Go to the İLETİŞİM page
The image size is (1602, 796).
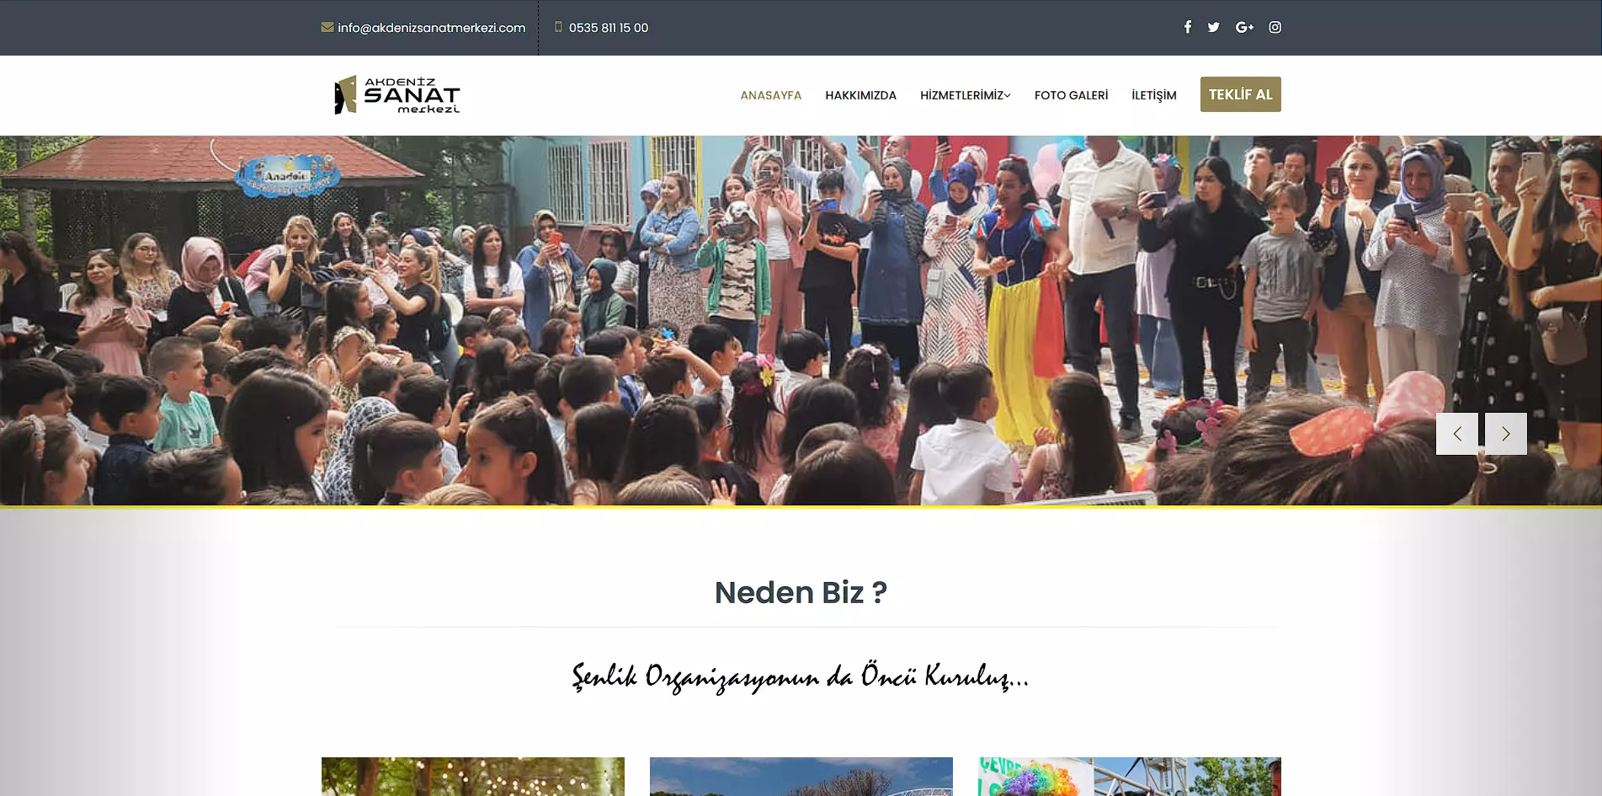coord(1153,95)
